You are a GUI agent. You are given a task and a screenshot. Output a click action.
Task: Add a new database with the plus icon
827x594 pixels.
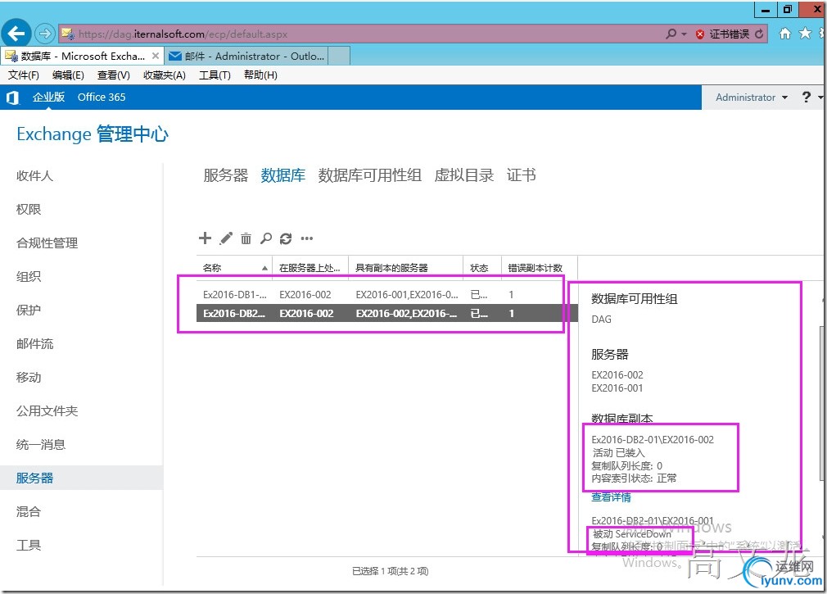click(205, 238)
